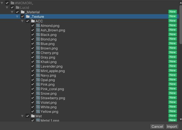
Task: Select the Pink_coral.png tree row
Action: (x=89, y=89)
